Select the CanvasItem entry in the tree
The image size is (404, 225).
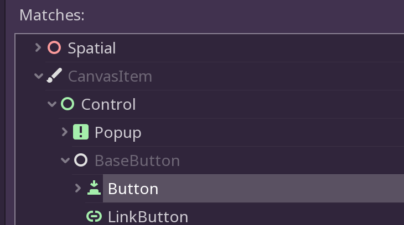tap(110, 76)
